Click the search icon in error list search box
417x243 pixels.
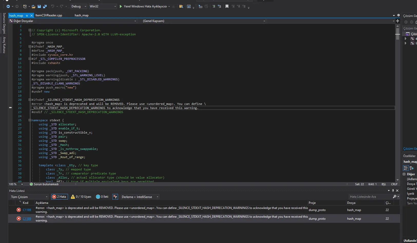394,197
